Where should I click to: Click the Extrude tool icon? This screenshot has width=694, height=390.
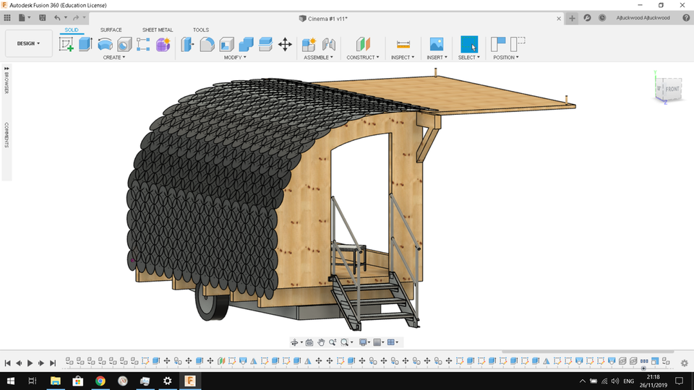(85, 45)
